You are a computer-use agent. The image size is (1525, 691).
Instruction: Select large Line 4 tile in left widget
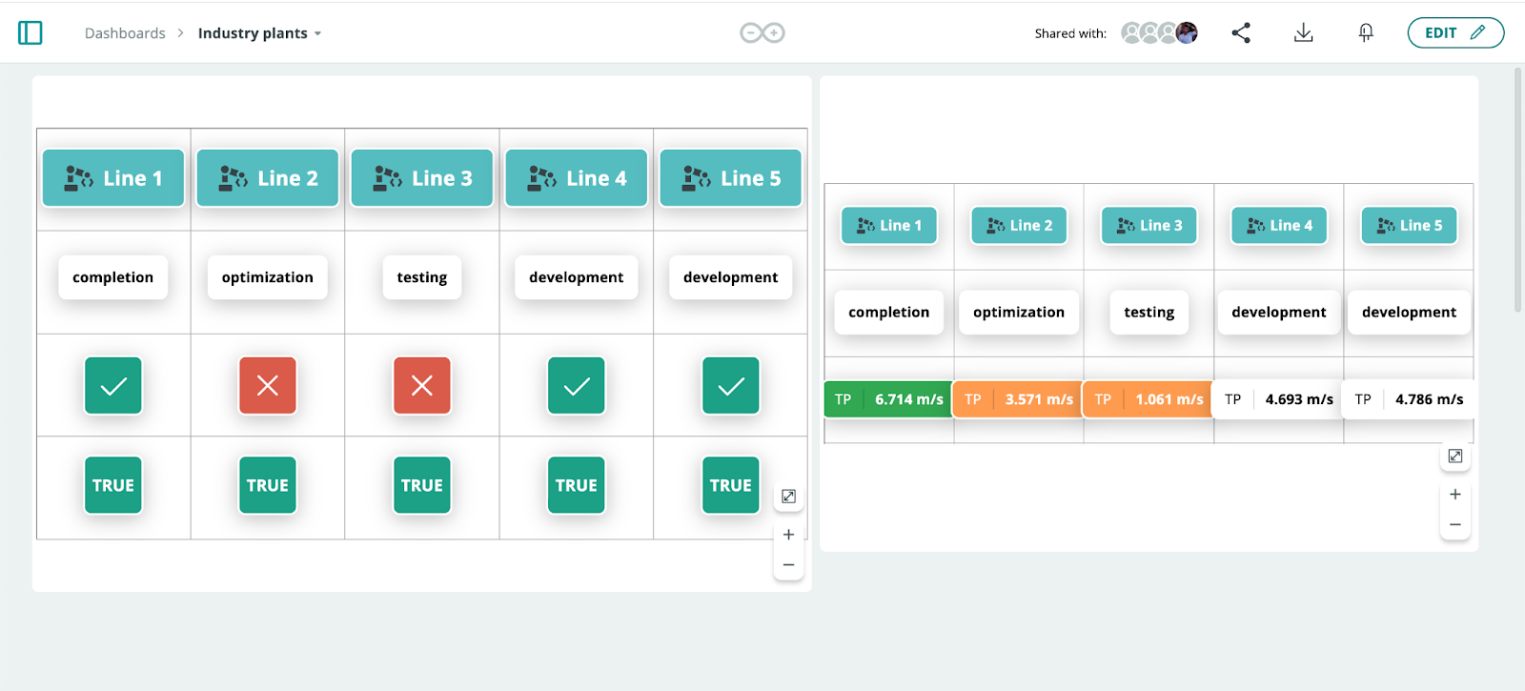[x=577, y=178]
